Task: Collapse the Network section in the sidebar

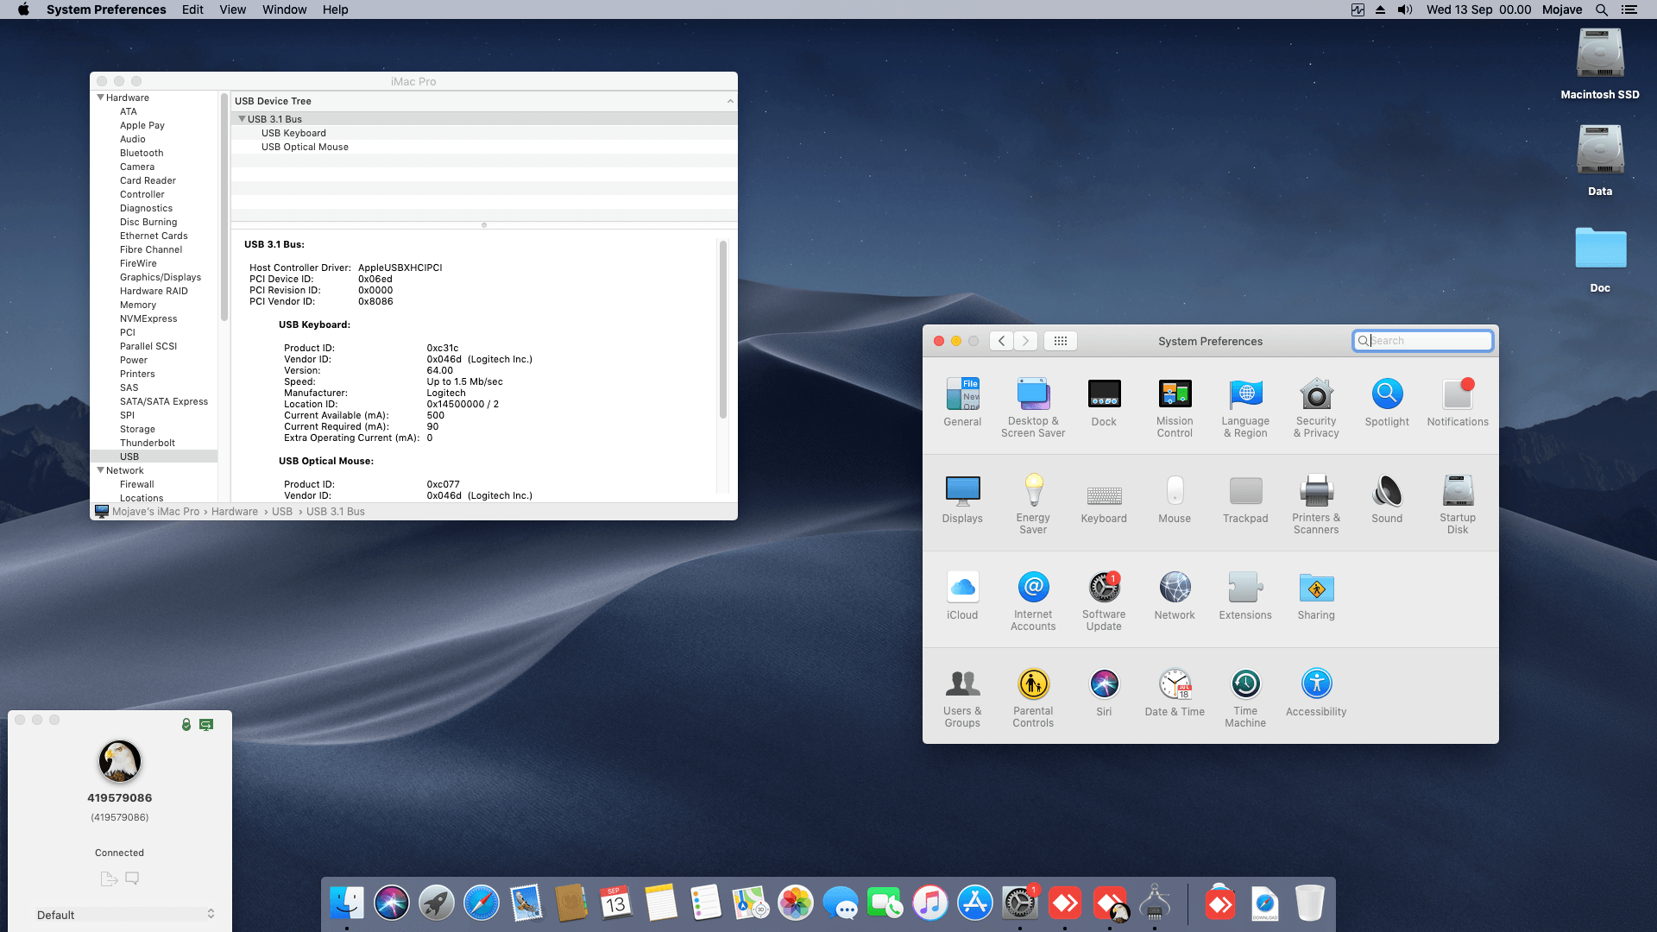Action: (x=101, y=470)
